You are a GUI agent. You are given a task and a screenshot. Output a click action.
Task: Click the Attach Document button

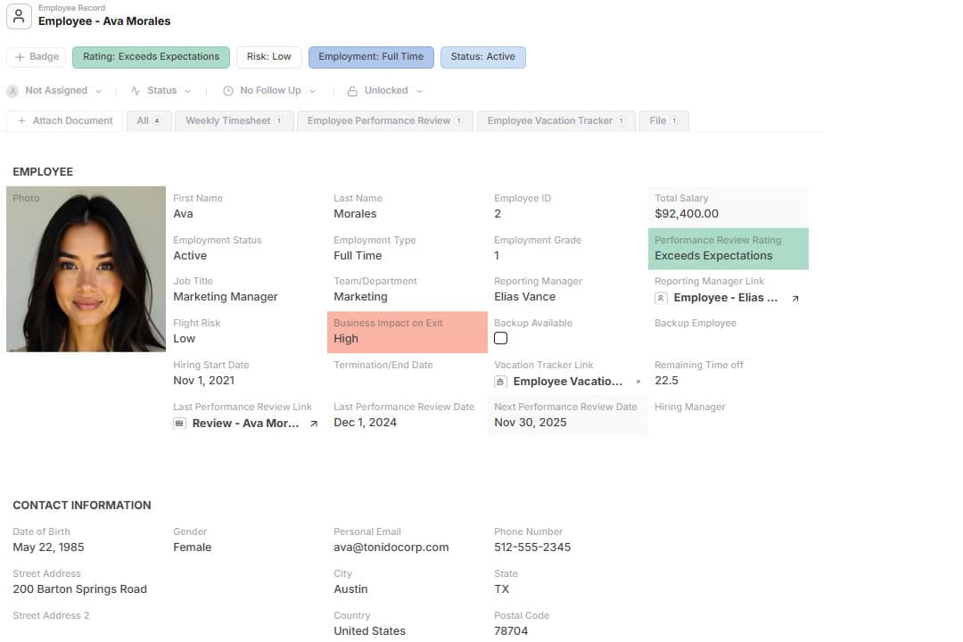point(65,121)
